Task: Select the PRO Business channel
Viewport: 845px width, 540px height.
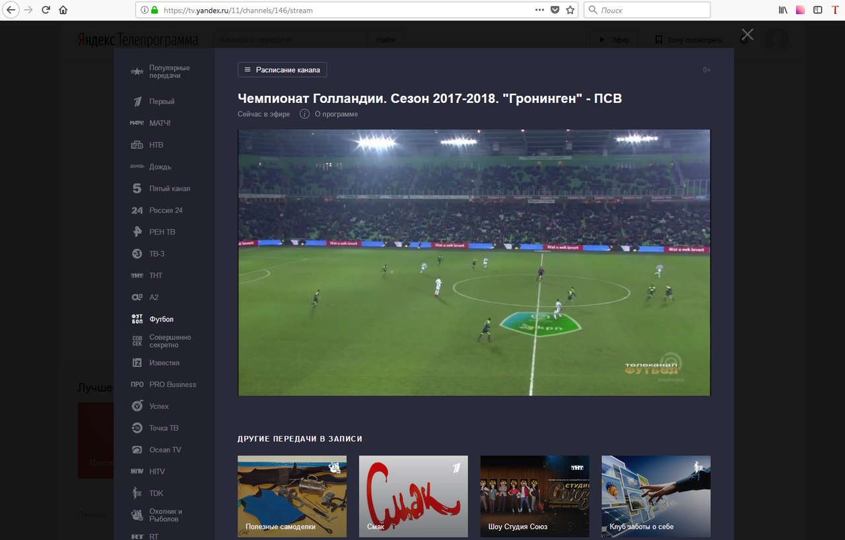Action: [x=164, y=385]
